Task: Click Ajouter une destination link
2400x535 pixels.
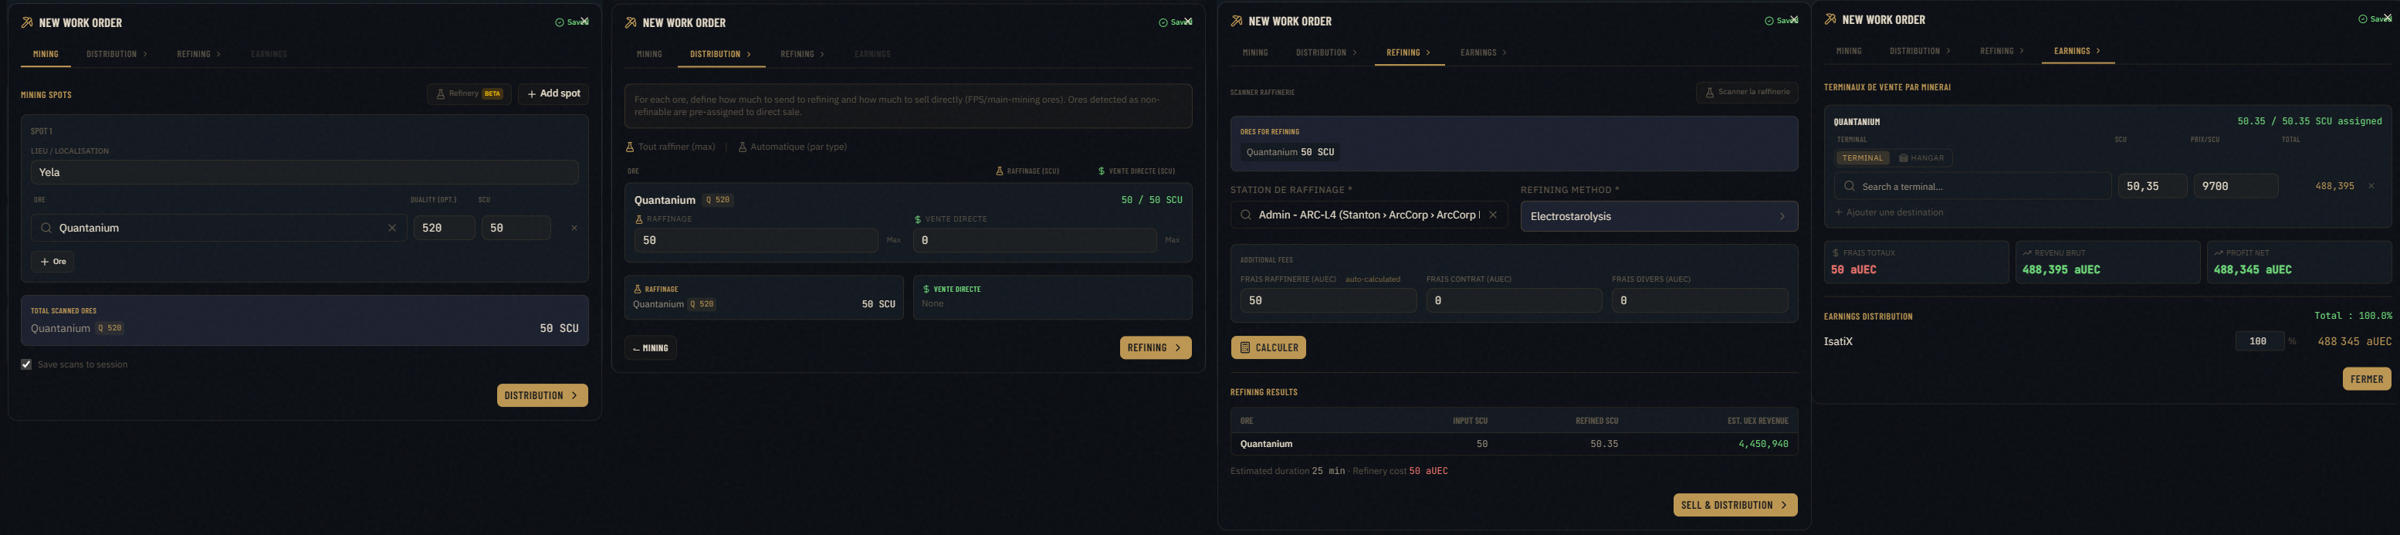Action: click(1888, 212)
